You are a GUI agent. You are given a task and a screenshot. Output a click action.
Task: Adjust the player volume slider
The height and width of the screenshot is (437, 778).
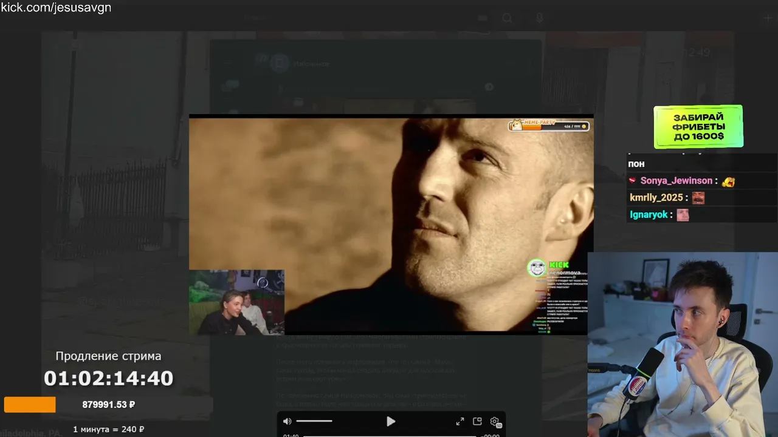[x=314, y=421]
